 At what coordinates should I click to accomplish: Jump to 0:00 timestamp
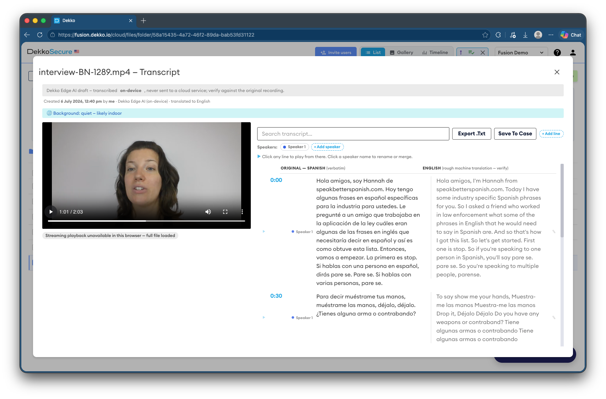click(276, 180)
